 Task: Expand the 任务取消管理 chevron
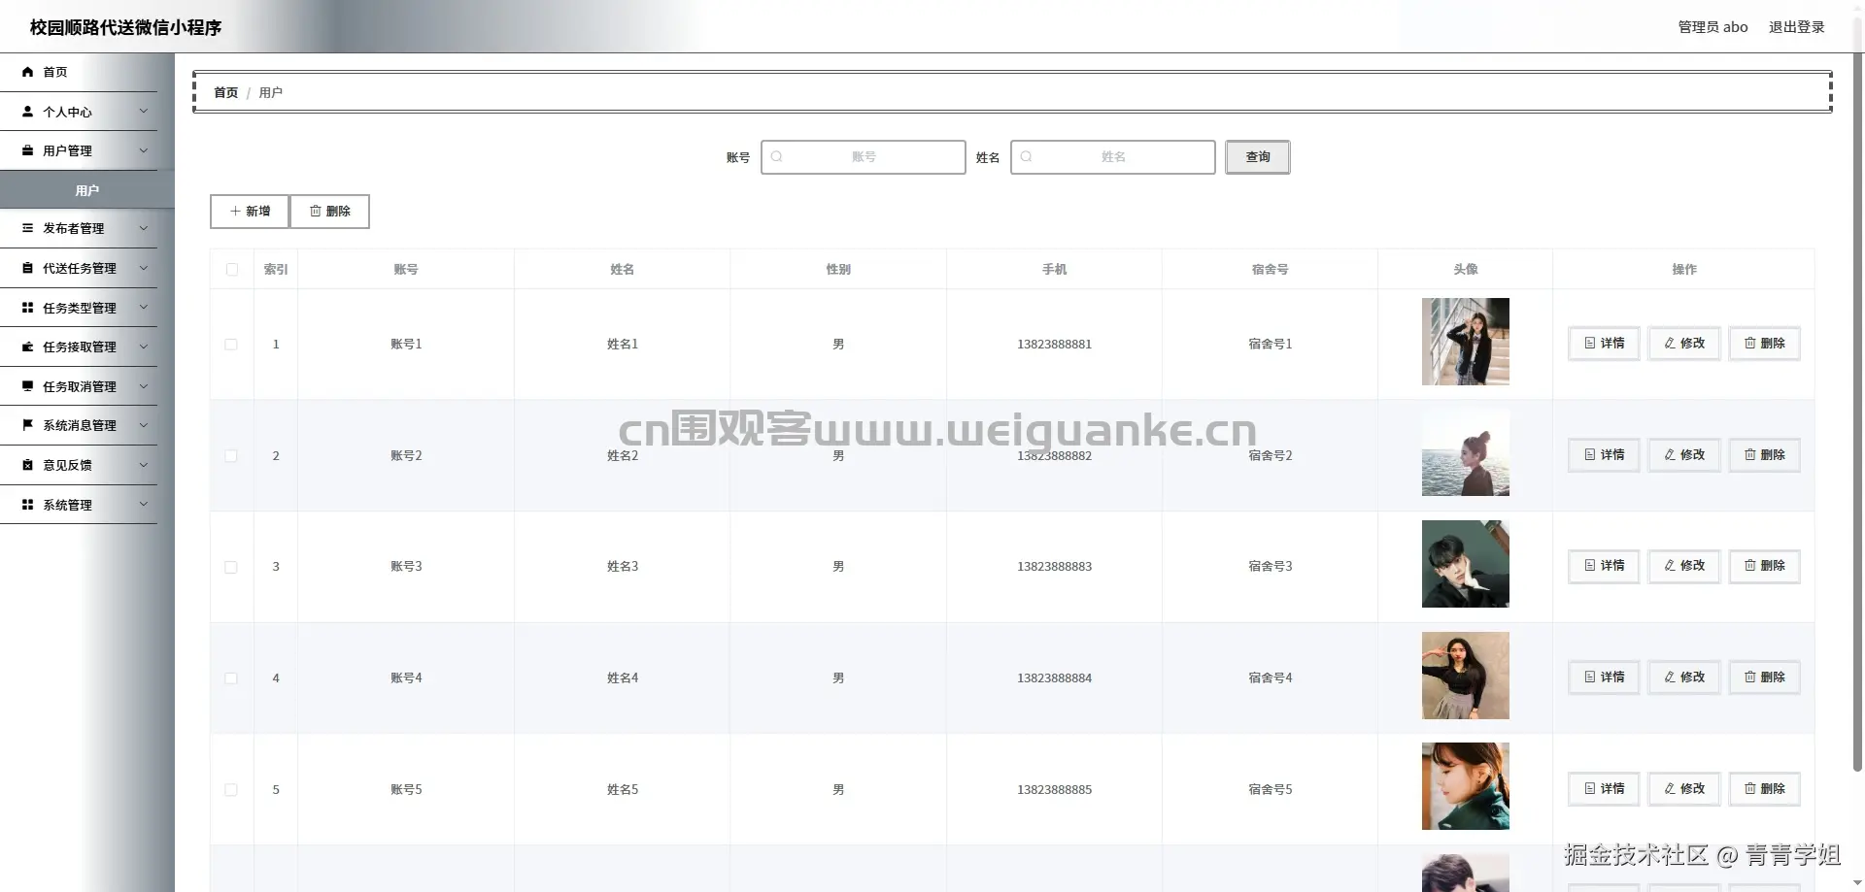[x=144, y=386]
